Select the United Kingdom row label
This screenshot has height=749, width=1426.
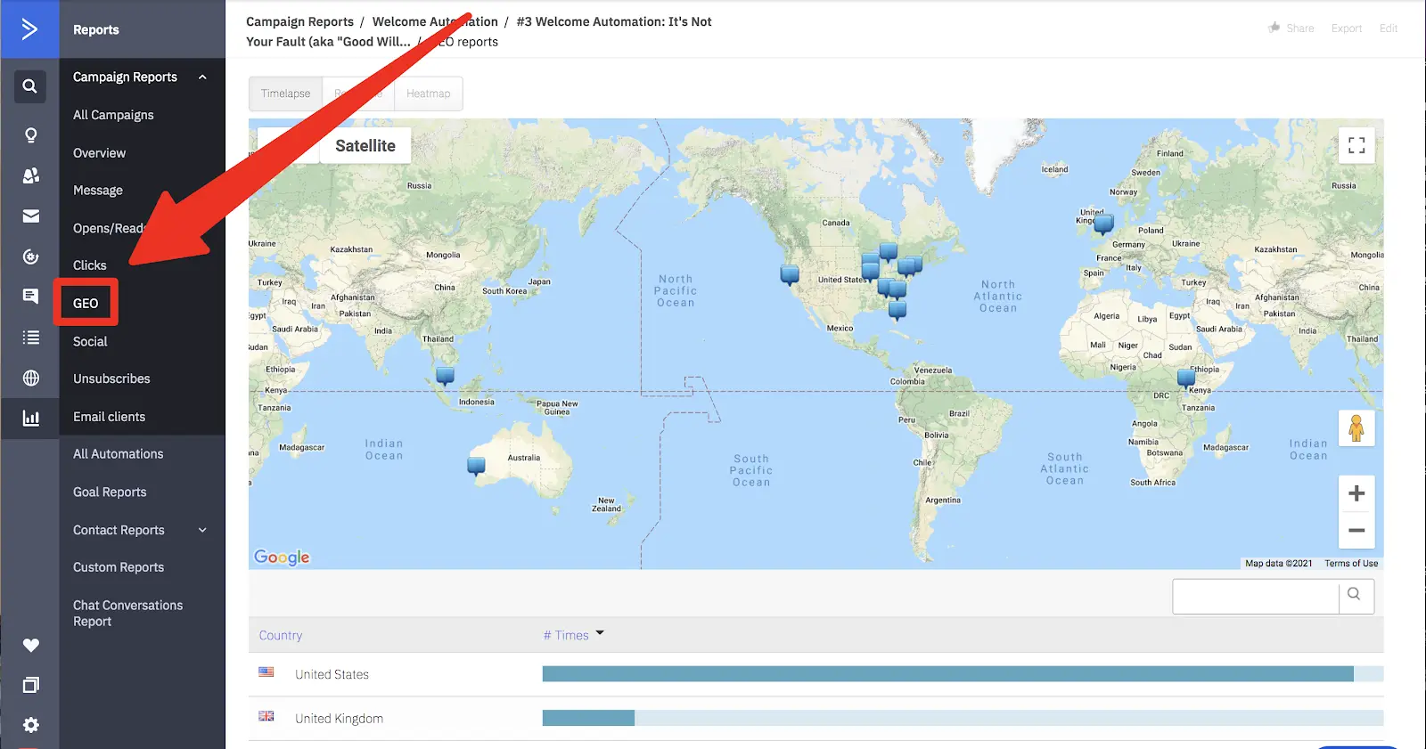339,719
